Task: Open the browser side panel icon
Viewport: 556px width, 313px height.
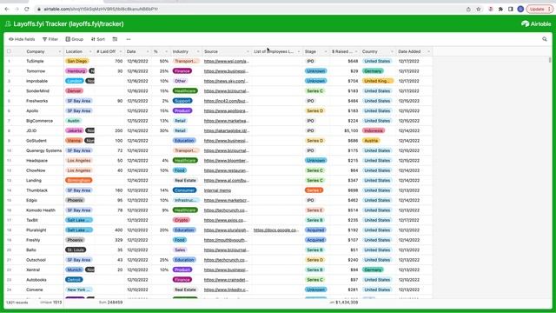Action: pos(511,9)
